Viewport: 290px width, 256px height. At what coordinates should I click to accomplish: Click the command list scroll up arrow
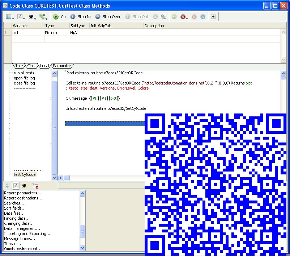tap(82, 193)
